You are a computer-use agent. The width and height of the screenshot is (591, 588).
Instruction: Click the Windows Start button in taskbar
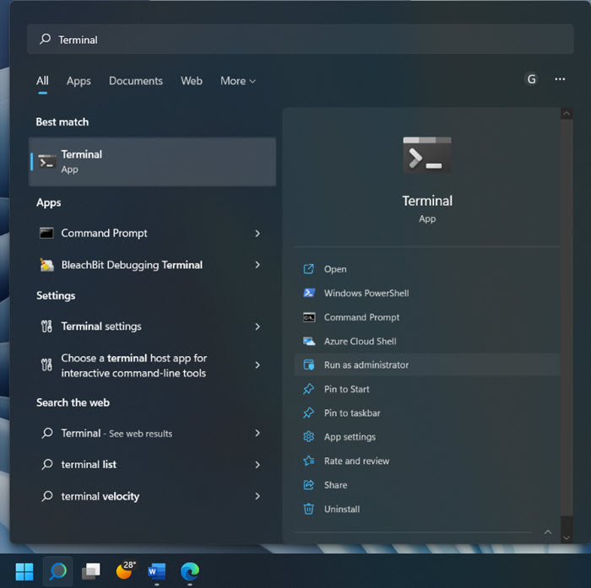(24, 571)
